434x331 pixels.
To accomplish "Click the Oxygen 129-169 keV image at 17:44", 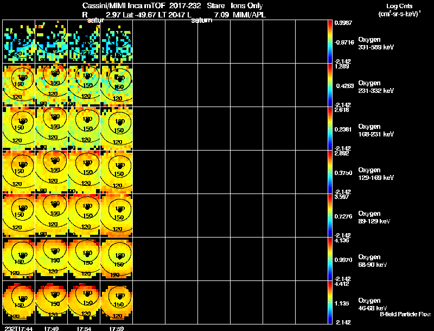I will pos(19,172).
